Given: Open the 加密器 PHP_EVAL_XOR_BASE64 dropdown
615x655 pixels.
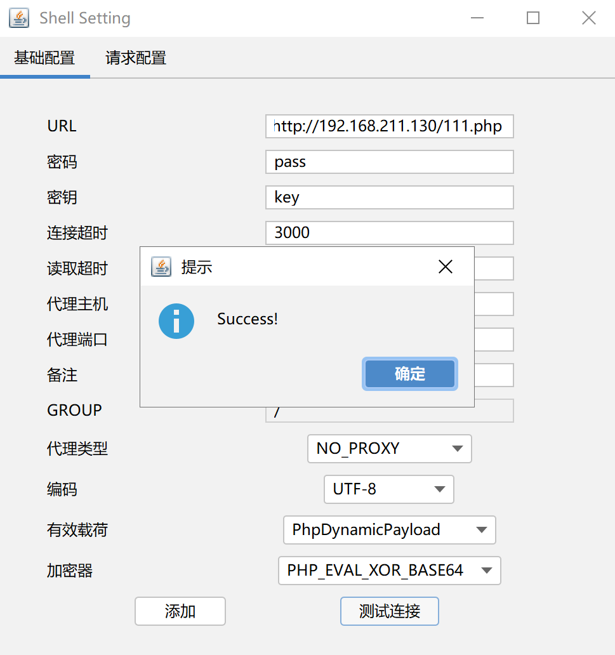Looking at the screenshot, I should click(x=389, y=571).
